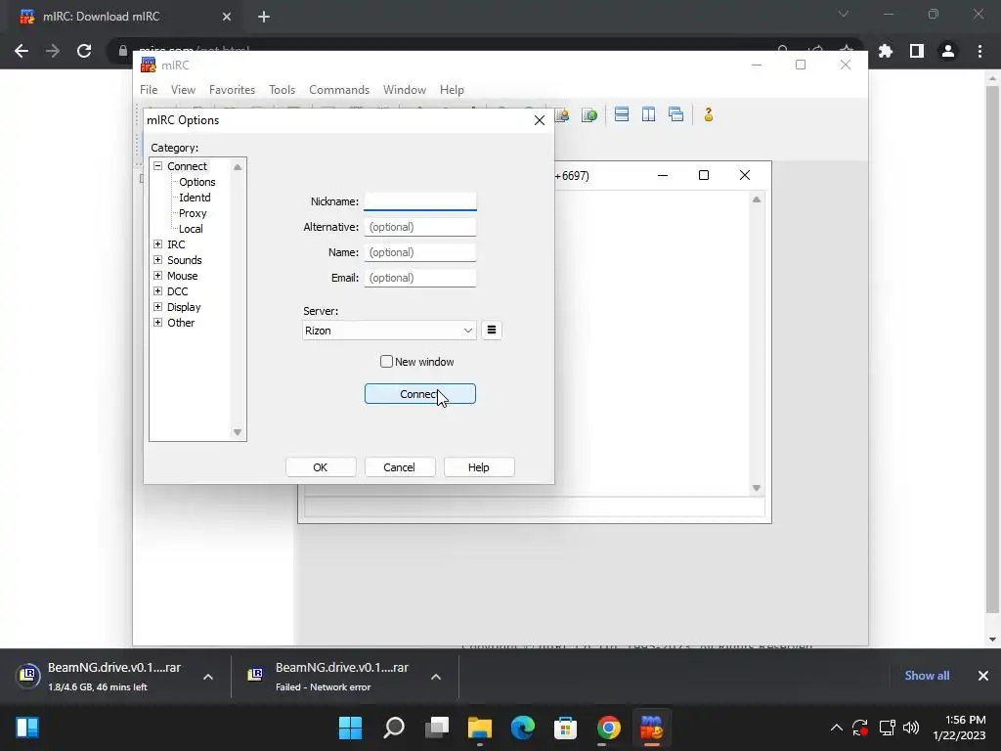Confirm with the OK button

pyautogui.click(x=321, y=467)
